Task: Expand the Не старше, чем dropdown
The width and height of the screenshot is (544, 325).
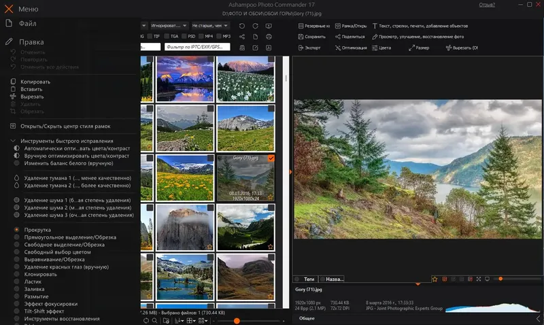Action: coord(211,26)
